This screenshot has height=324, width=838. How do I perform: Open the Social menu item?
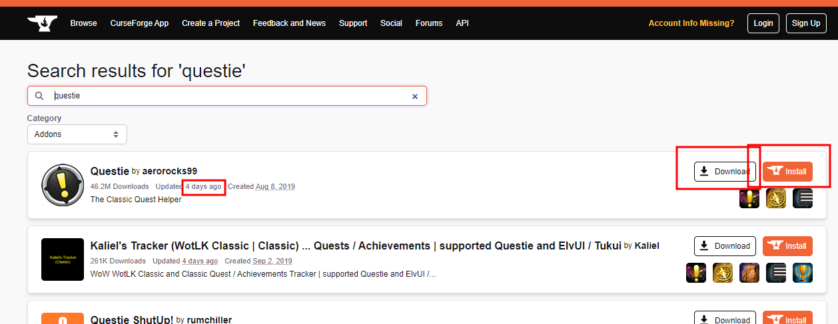[391, 23]
